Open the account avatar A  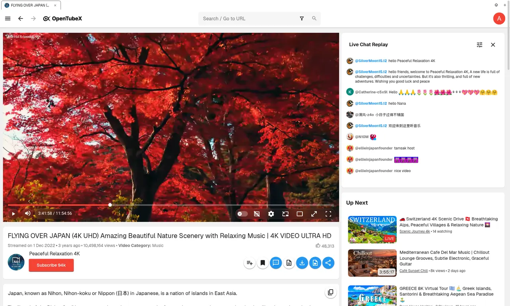tap(499, 19)
